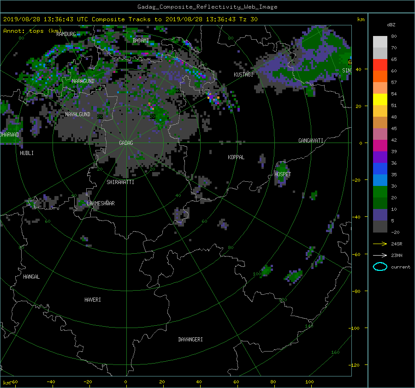
Task: Click the GANGAVATI city label
Action: [311, 141]
